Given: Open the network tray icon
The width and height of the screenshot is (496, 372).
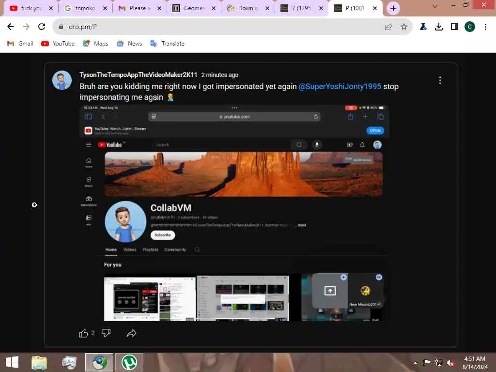Looking at the screenshot, I should pyautogui.click(x=439, y=362).
